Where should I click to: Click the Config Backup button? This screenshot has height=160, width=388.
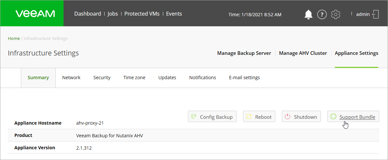pos(212,117)
